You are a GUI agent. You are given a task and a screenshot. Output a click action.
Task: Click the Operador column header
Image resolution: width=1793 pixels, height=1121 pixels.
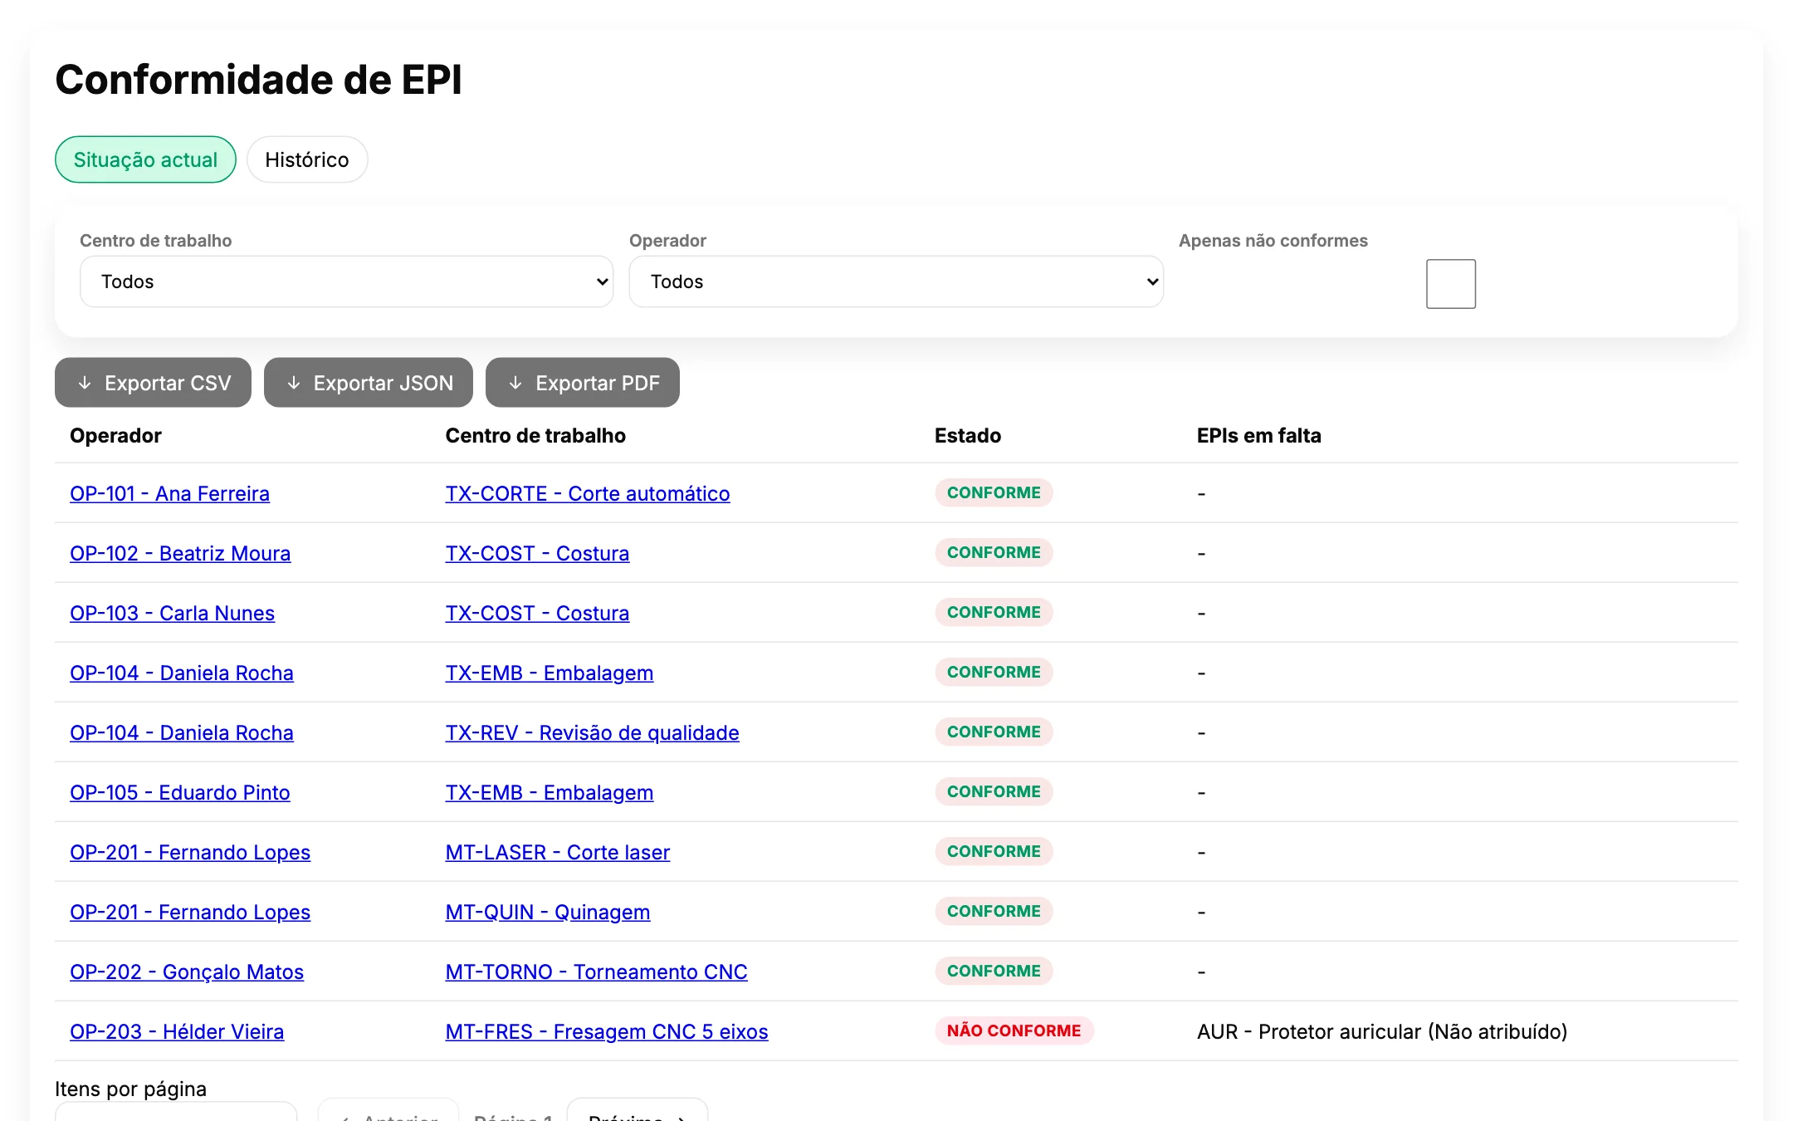[x=115, y=435]
